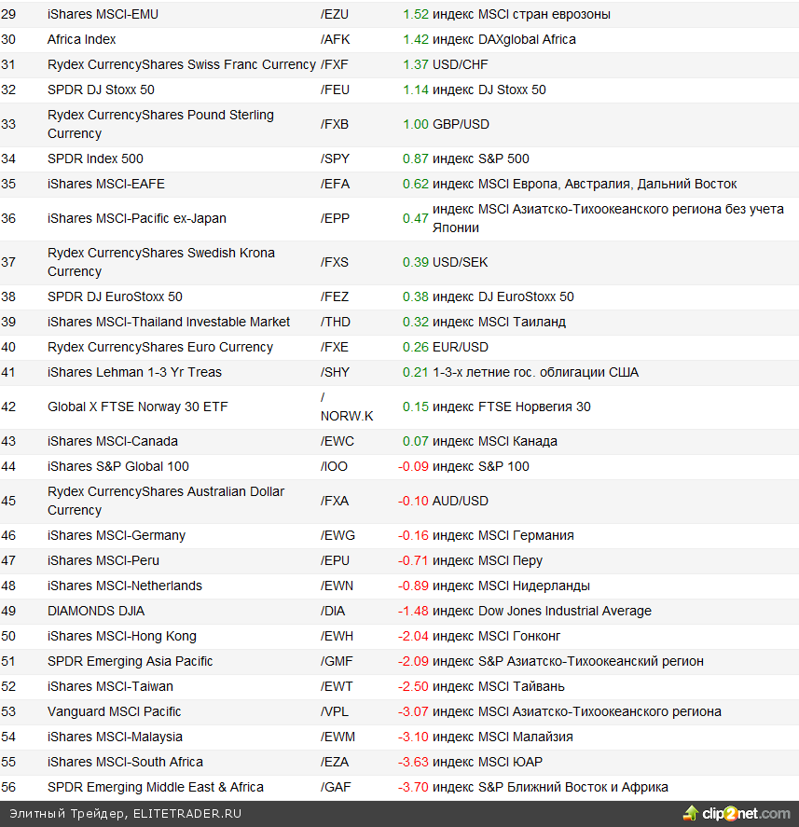Click the clip2net logo icon

[692, 813]
